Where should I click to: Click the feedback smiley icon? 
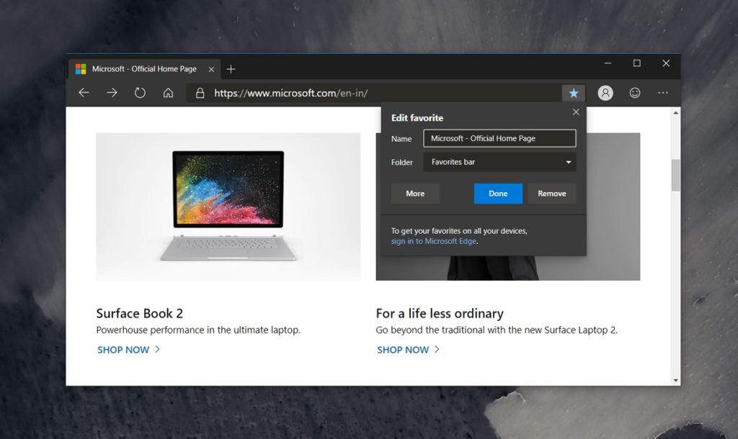[634, 93]
